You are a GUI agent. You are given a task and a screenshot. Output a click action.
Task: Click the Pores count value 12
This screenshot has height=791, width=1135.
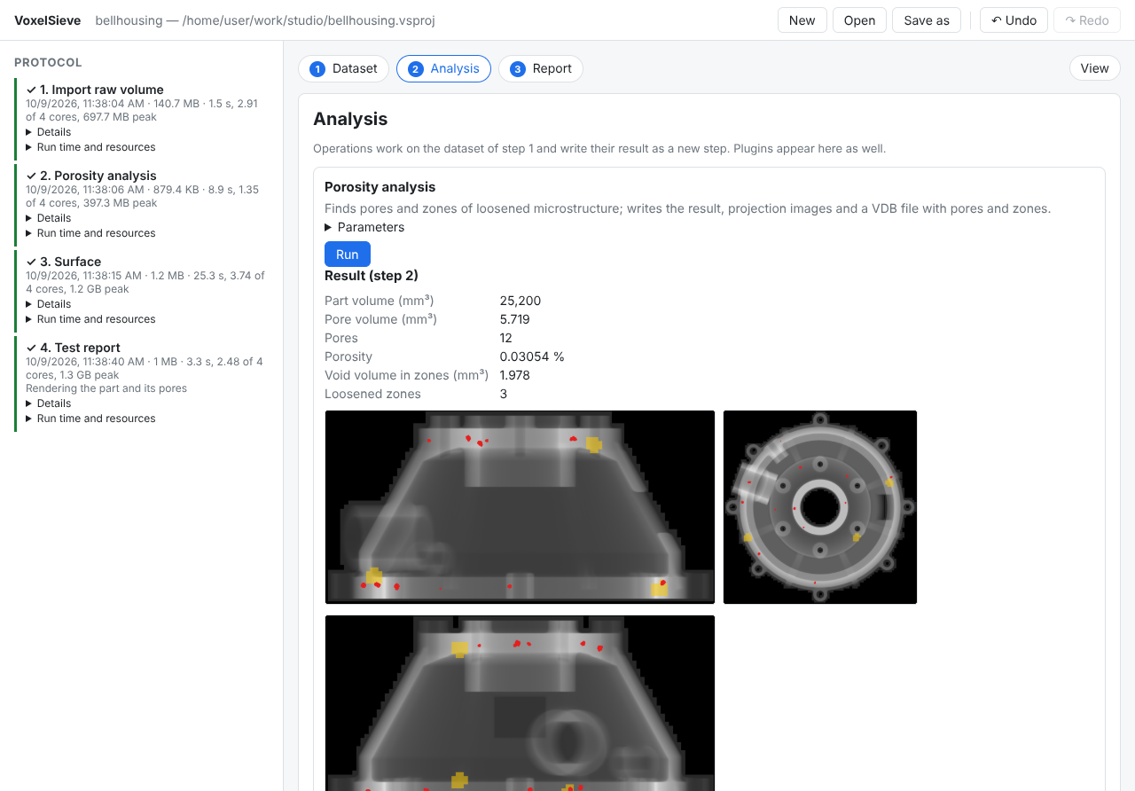tap(506, 338)
